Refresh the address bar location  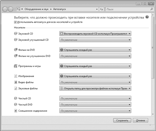(x=102, y=9)
